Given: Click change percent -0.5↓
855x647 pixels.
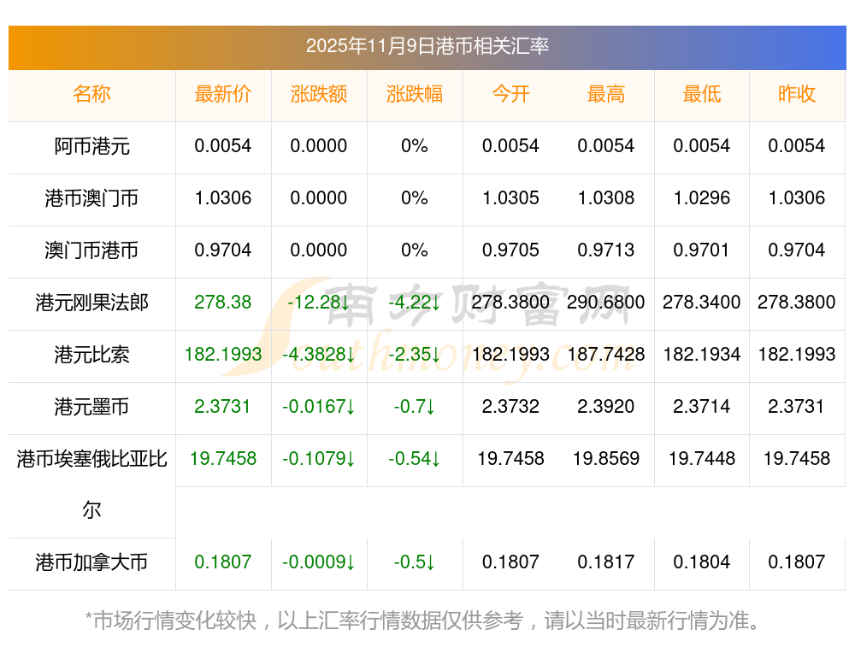Looking at the screenshot, I should point(415,562).
